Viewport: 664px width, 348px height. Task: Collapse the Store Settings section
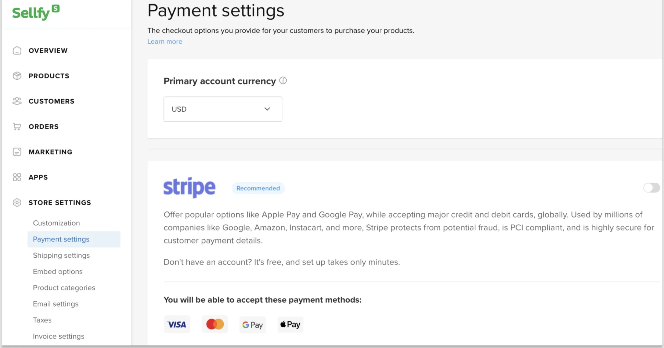pyautogui.click(x=60, y=203)
